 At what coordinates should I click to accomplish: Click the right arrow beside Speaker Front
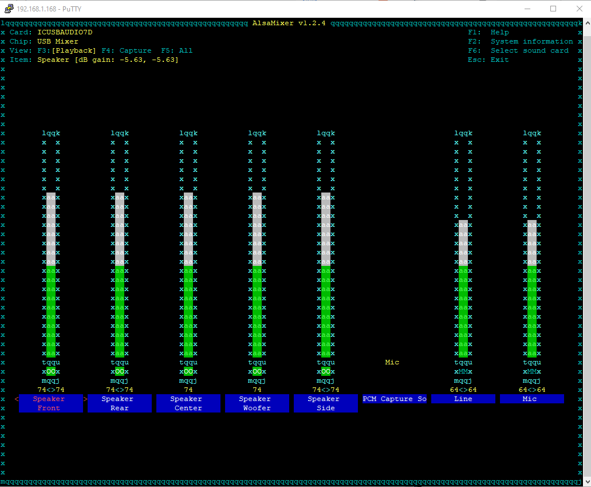[85, 399]
